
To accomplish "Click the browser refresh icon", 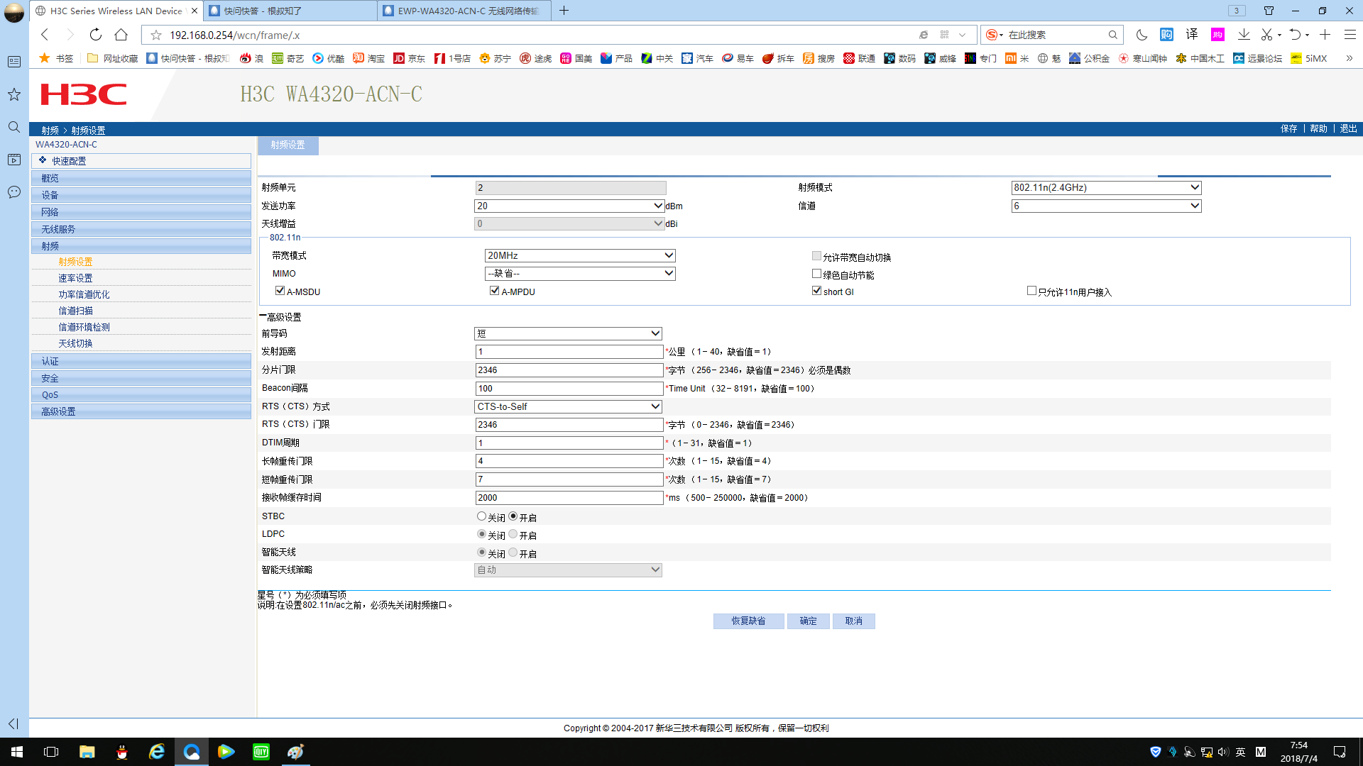I will click(95, 35).
